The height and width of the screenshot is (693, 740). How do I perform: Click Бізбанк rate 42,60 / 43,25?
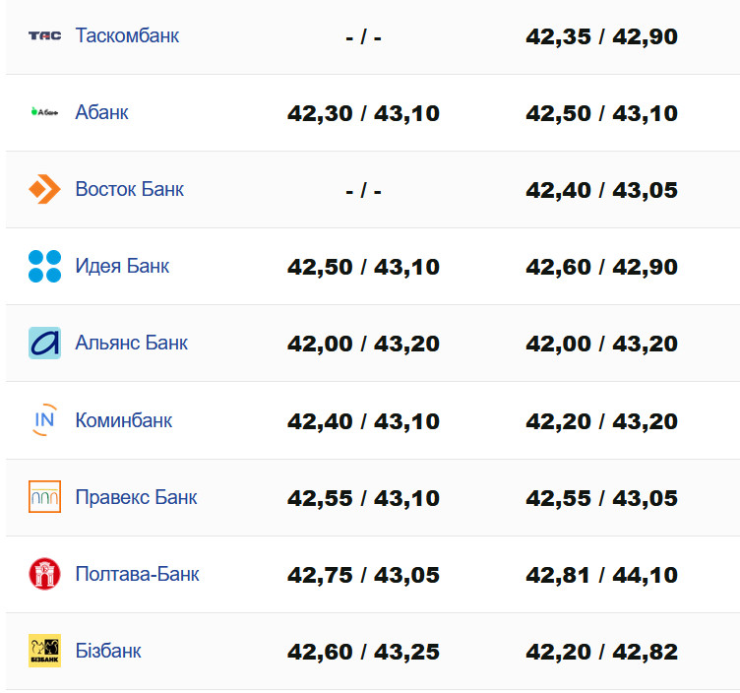(363, 652)
